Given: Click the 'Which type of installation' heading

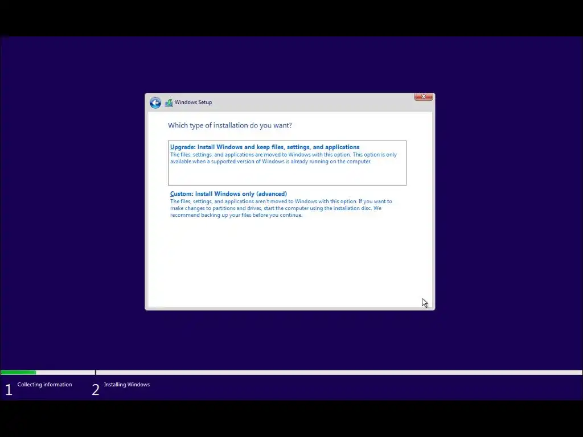Looking at the screenshot, I should [230, 125].
